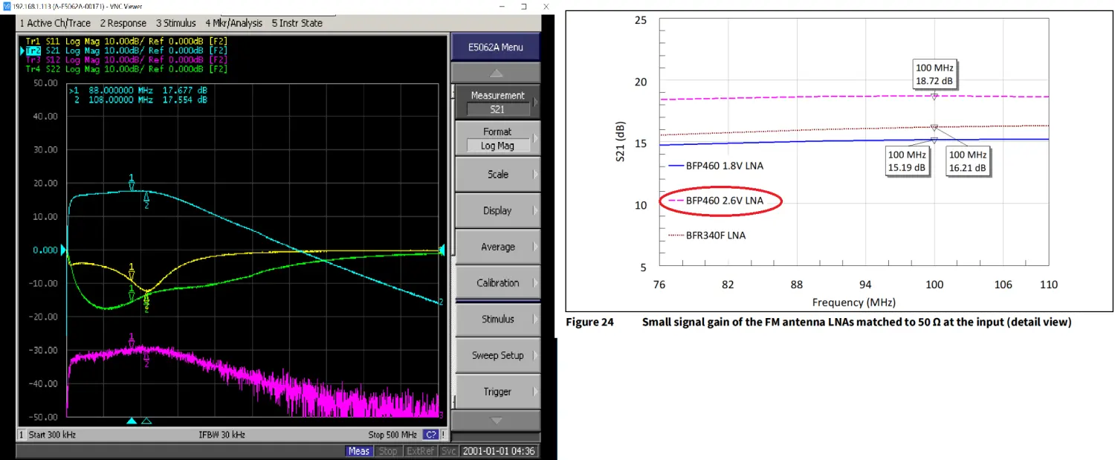Click the marker 2 triangle on S21 trace
The image size is (1115, 460).
pyautogui.click(x=146, y=196)
